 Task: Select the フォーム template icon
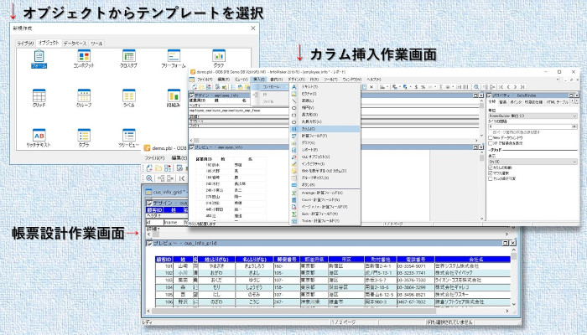click(39, 56)
